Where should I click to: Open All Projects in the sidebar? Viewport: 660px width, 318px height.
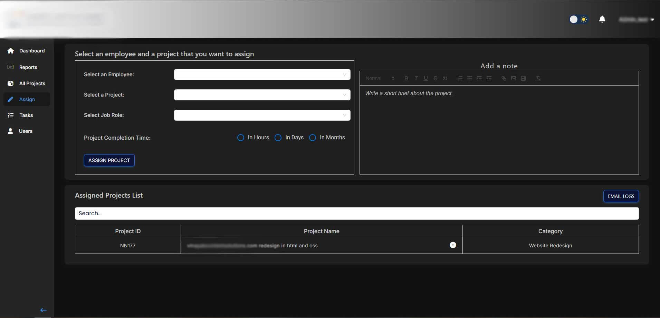tap(27, 83)
